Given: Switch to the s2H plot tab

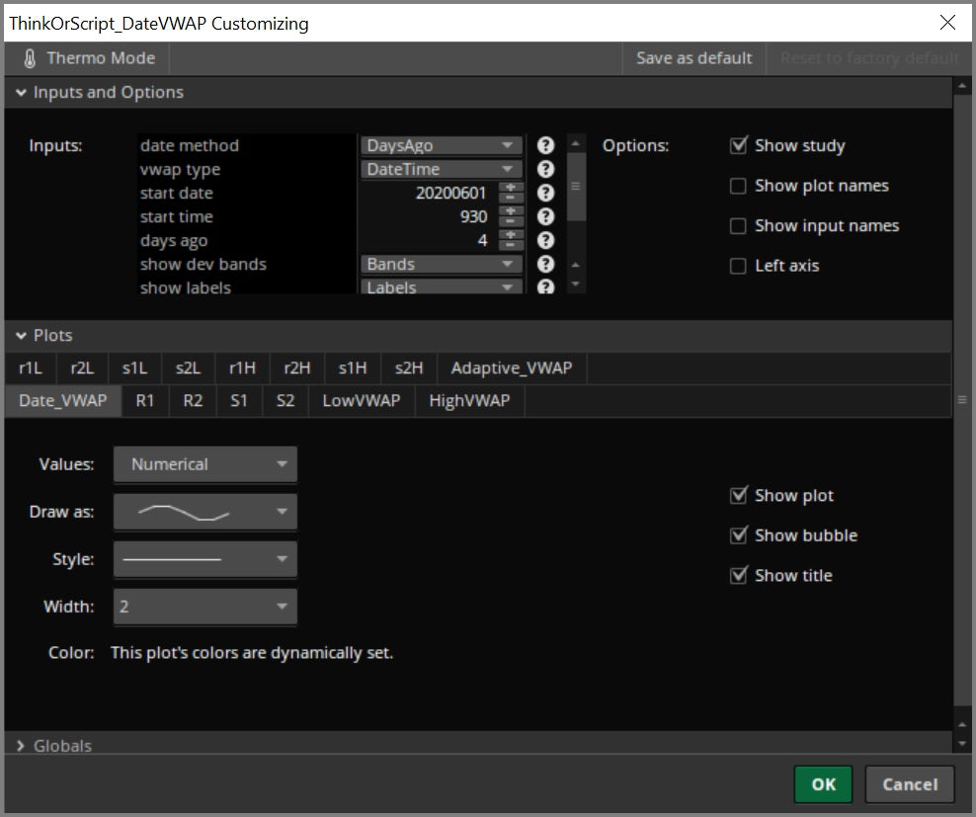Looking at the screenshot, I should tap(408, 368).
